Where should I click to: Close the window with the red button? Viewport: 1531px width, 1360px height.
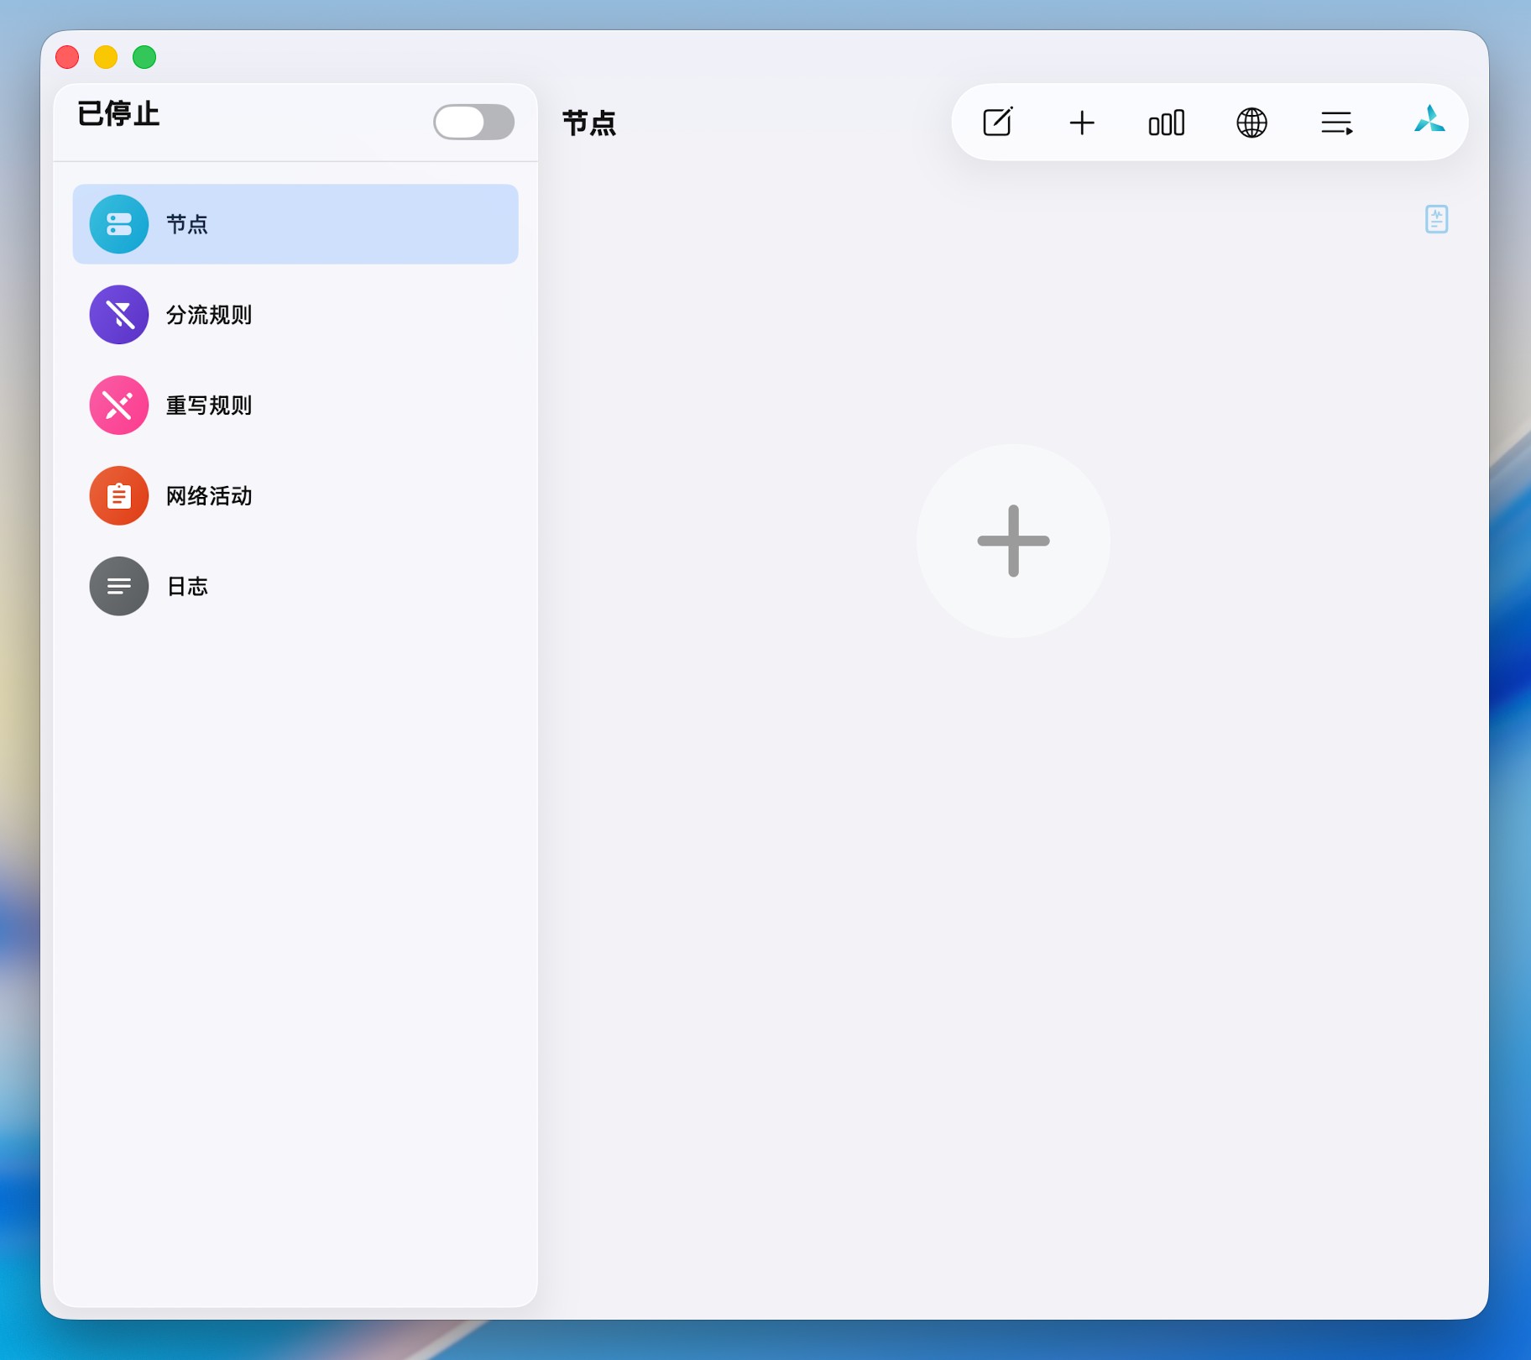67,57
